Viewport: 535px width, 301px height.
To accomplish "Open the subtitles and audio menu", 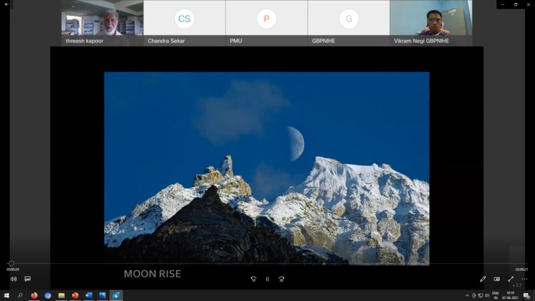I will click(27, 279).
